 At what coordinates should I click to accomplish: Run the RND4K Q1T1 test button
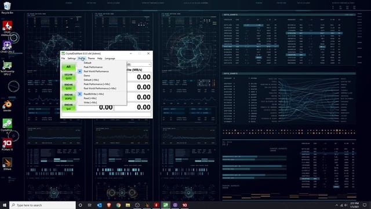pyautogui.click(x=68, y=87)
